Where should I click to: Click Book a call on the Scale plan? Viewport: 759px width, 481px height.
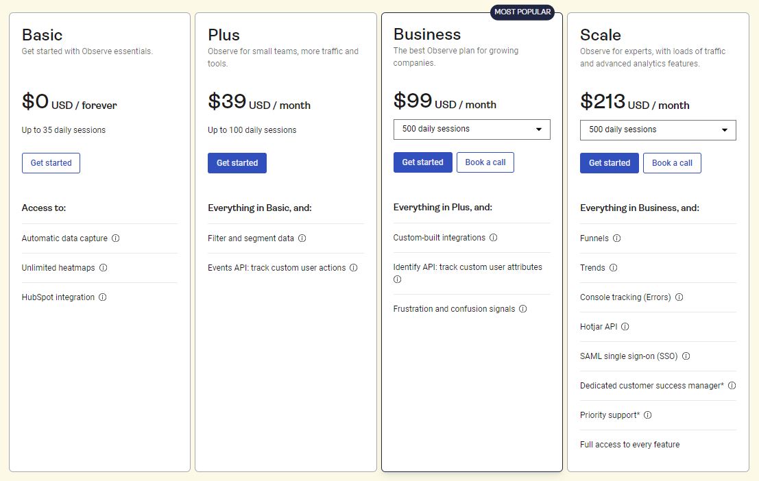(672, 163)
